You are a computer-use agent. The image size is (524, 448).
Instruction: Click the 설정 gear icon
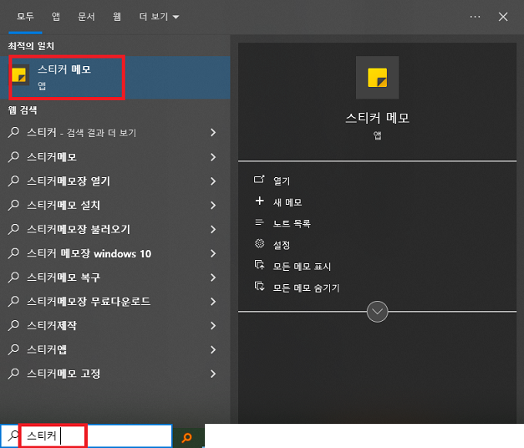259,244
